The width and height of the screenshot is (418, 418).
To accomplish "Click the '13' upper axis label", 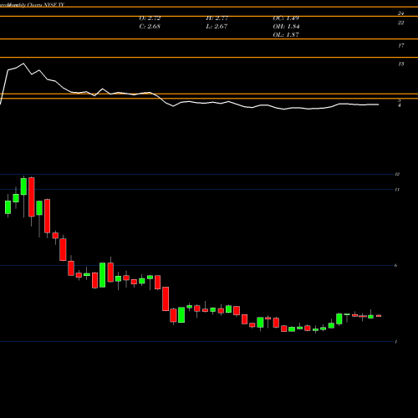I will coord(400,64).
